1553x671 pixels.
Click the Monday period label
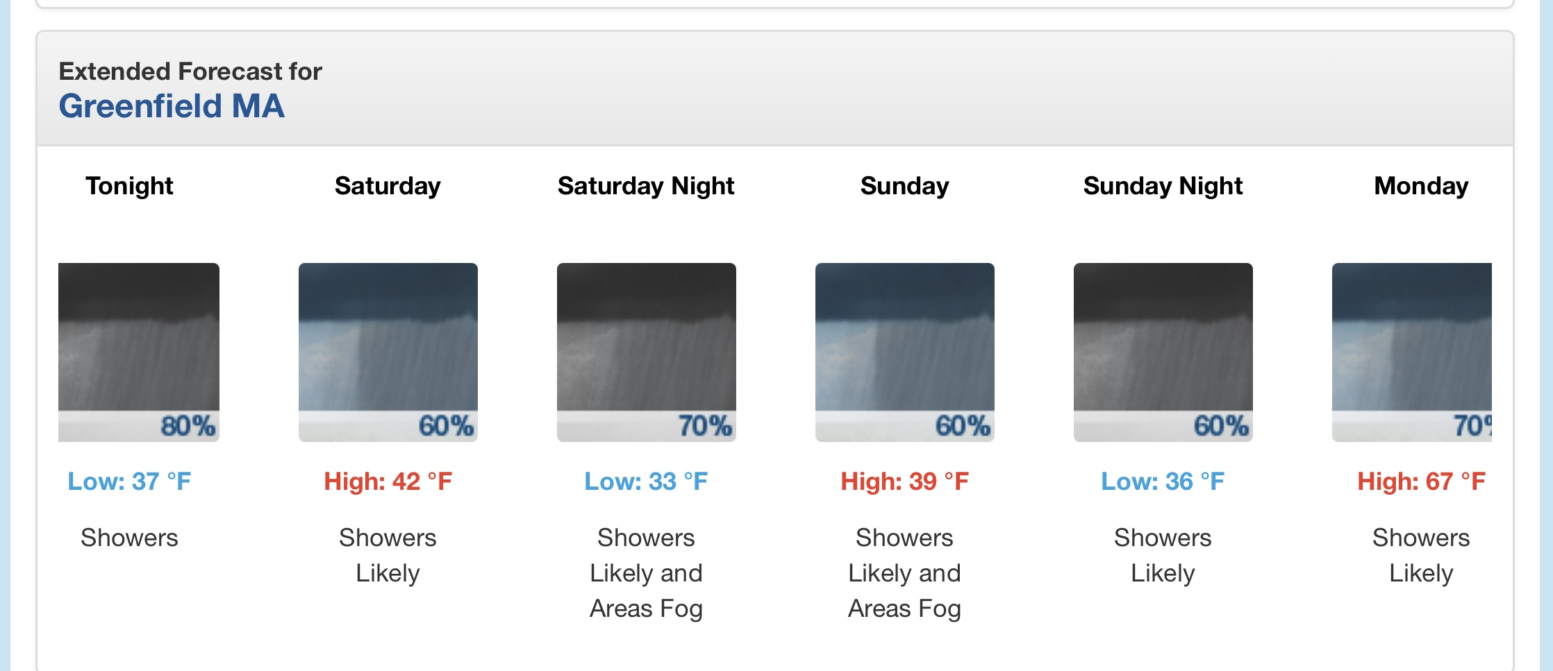[x=1421, y=186]
